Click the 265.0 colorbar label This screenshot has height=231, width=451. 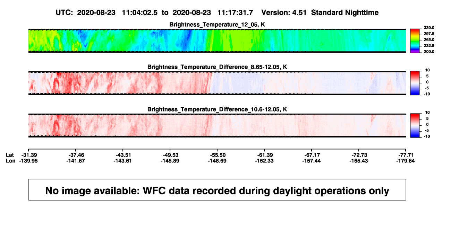point(429,39)
